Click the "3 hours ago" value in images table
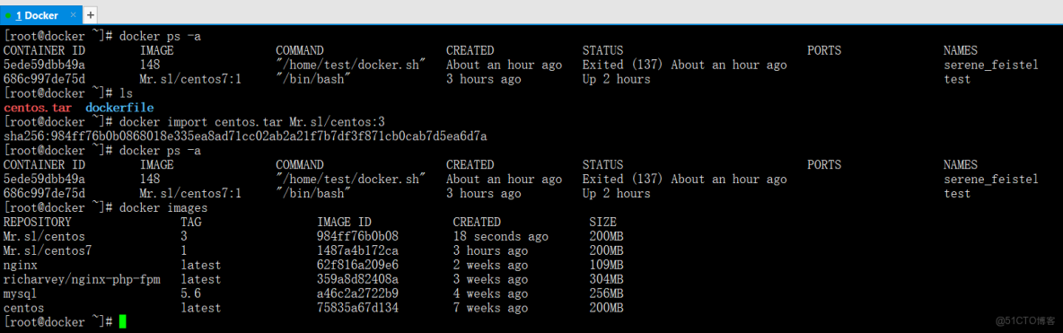Image resolution: width=1063 pixels, height=333 pixels. point(491,251)
